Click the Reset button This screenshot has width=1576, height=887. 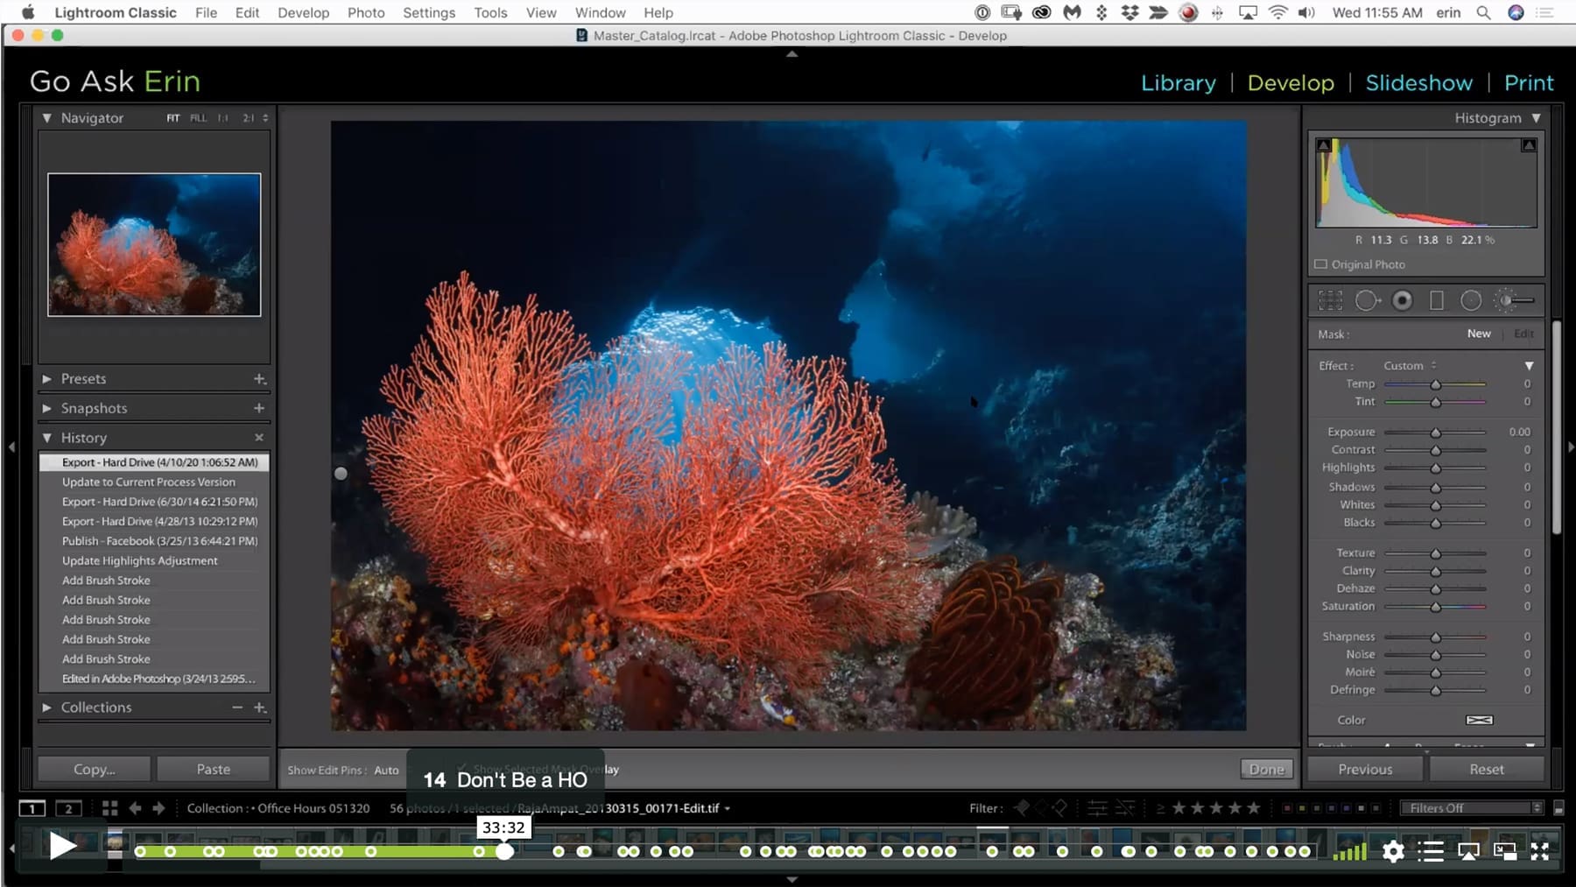point(1487,769)
